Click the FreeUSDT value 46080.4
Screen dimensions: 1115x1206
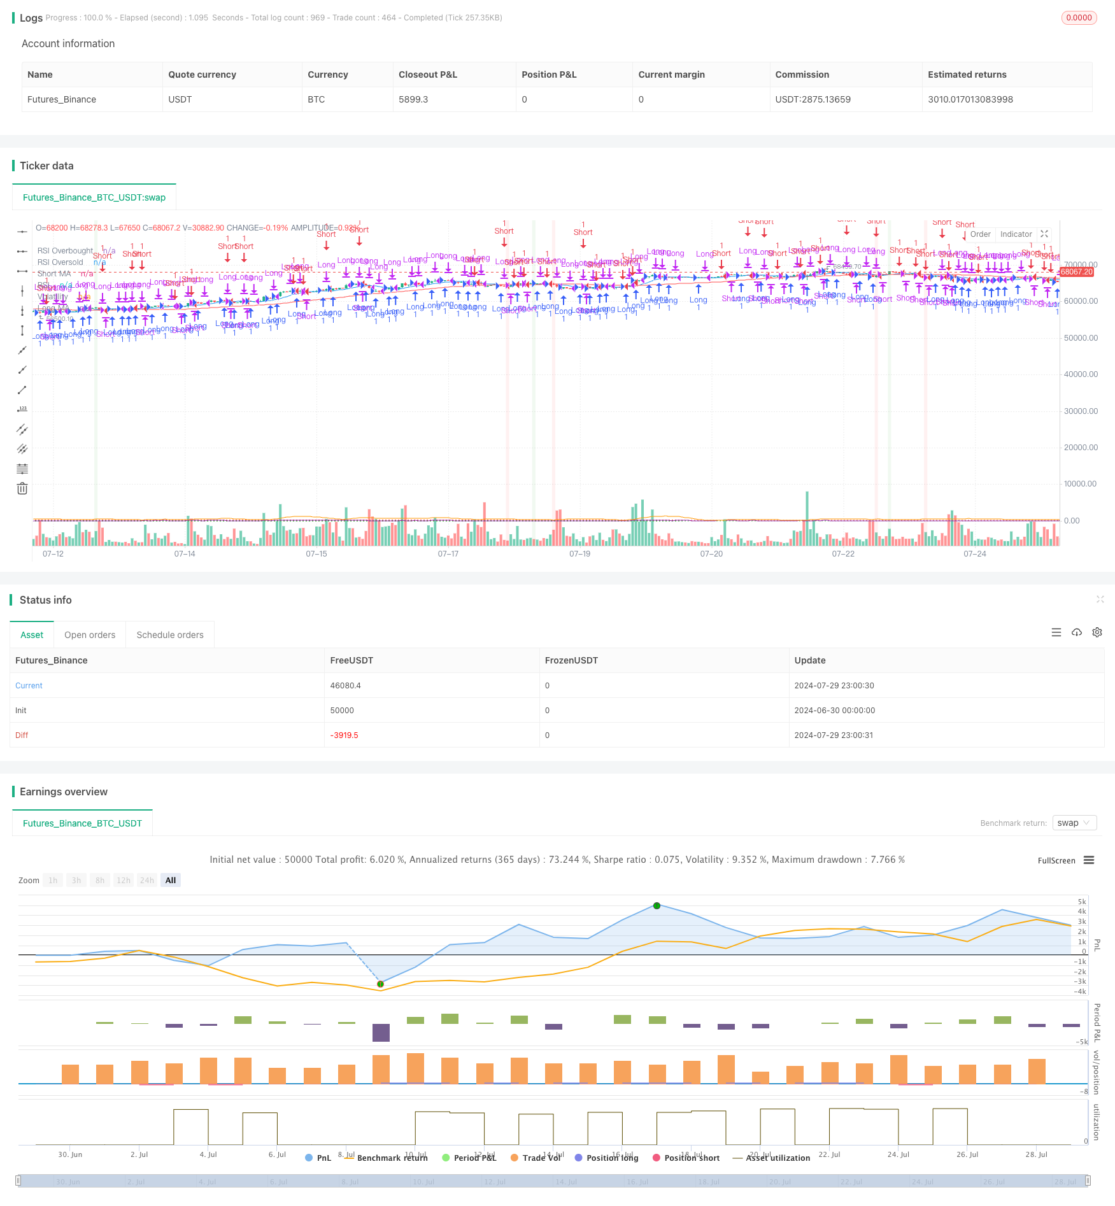345,685
